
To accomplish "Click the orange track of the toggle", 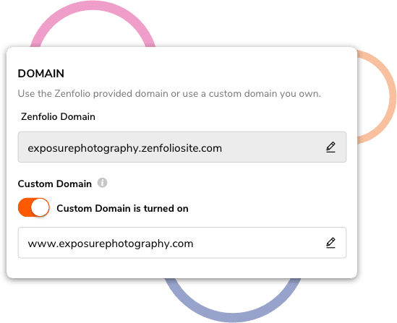I will coord(25,207).
